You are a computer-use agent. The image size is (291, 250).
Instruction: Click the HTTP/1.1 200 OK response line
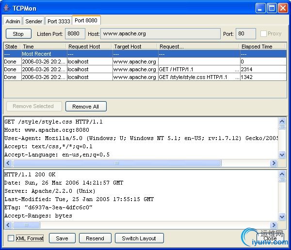[30, 174]
